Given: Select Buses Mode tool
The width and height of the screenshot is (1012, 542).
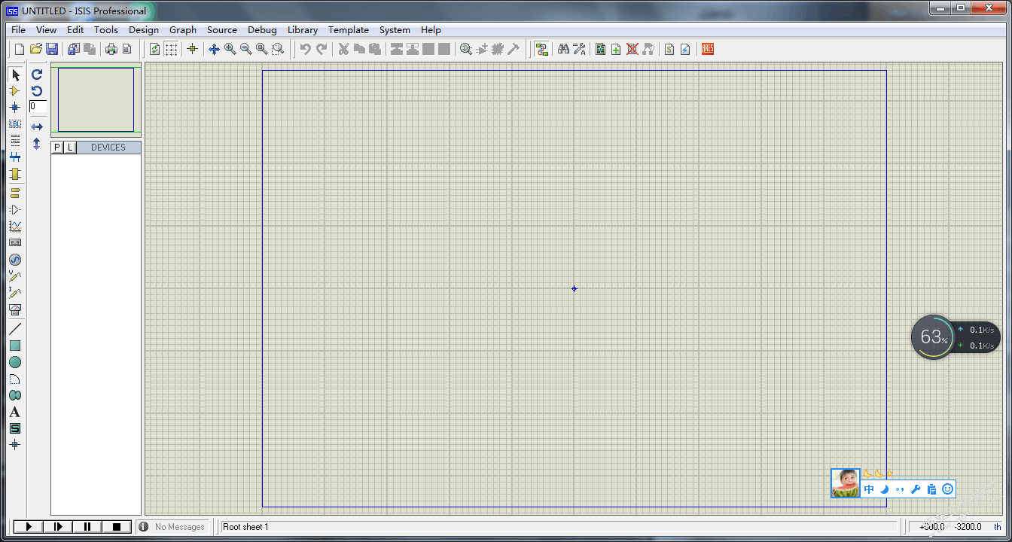Looking at the screenshot, I should click(15, 157).
